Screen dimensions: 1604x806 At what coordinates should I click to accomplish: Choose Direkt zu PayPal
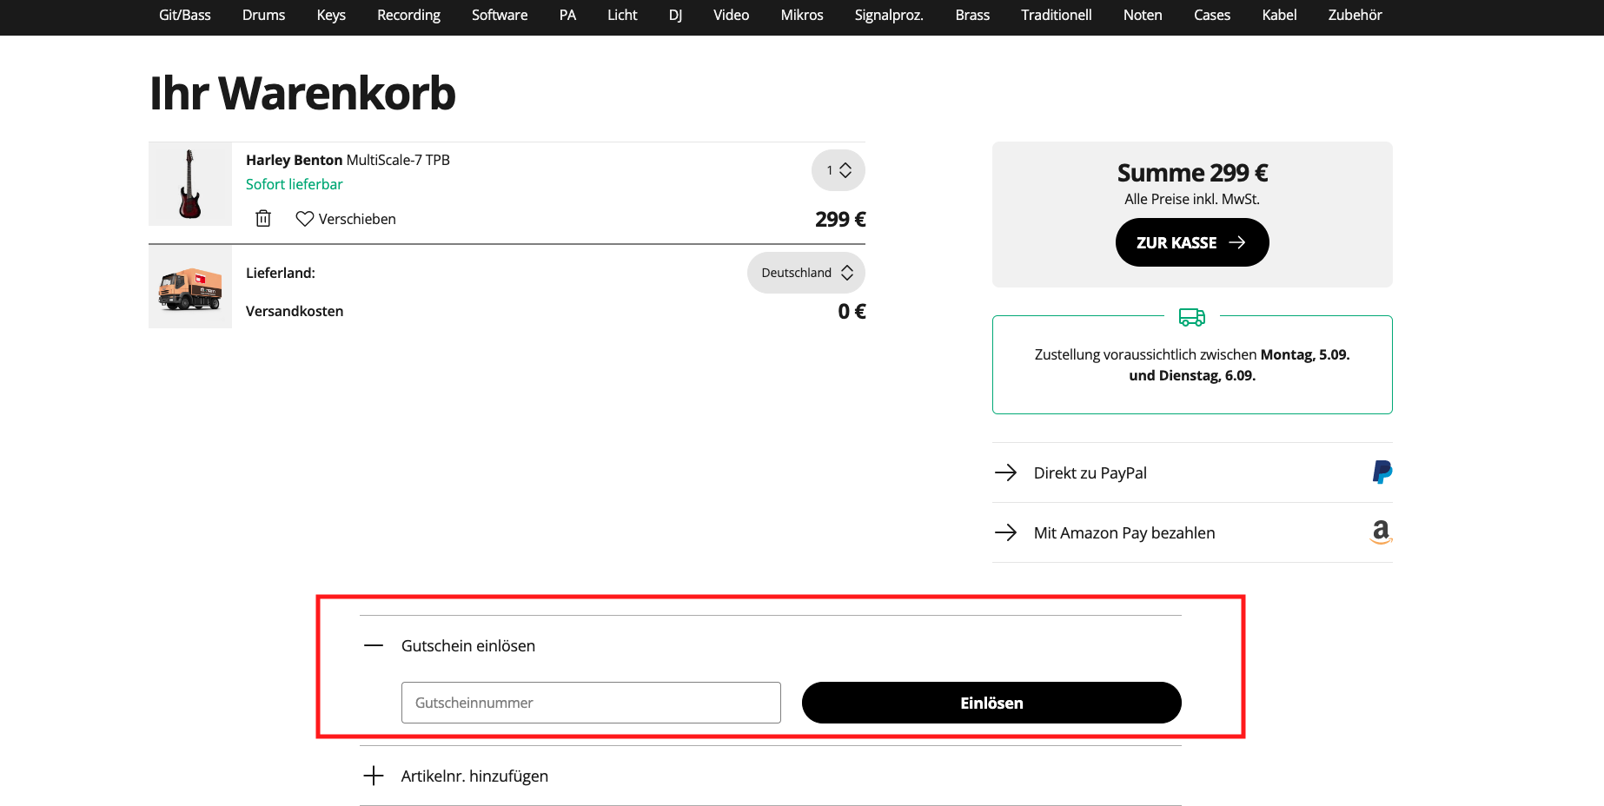pyautogui.click(x=1192, y=472)
